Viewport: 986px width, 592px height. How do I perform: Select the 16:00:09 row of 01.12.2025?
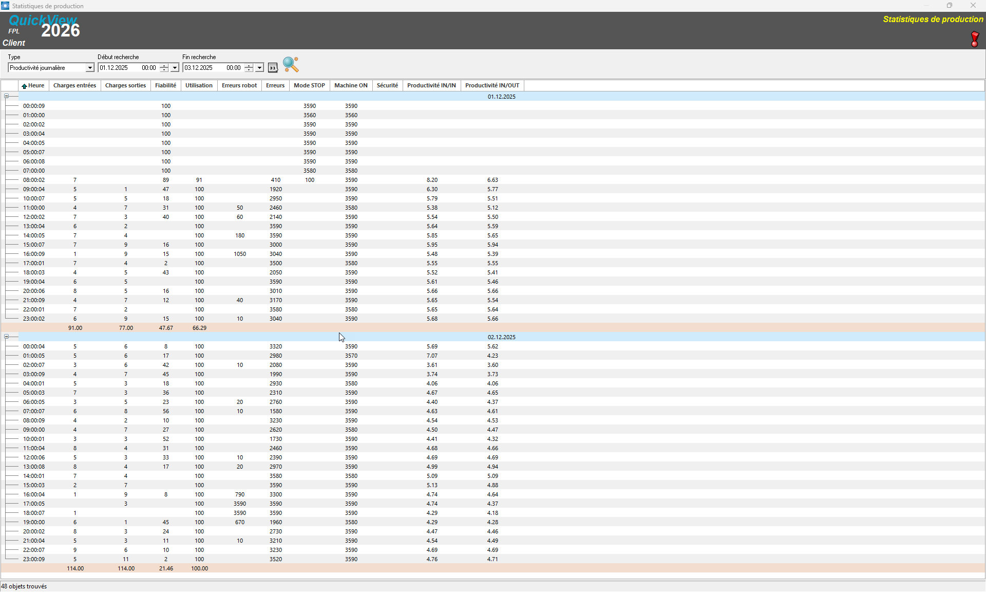click(x=34, y=254)
